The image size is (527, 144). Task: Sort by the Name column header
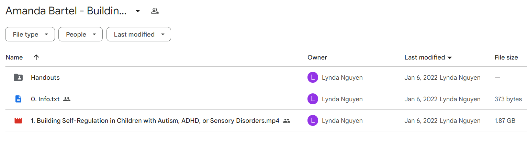point(14,57)
